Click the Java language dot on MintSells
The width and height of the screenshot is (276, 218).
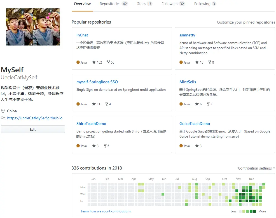181,104
